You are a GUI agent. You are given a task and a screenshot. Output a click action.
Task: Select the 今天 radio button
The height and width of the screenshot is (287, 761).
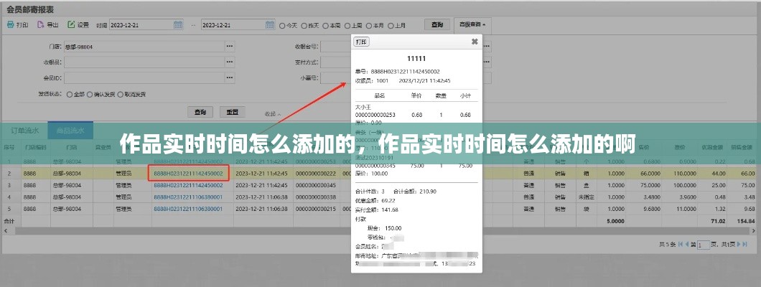tap(282, 25)
